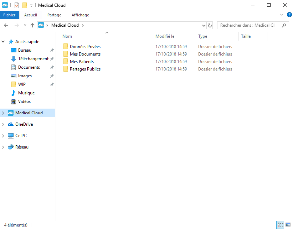Select Réseau in the navigation pane
Screen dimensions: 293x229
[x=22, y=147]
